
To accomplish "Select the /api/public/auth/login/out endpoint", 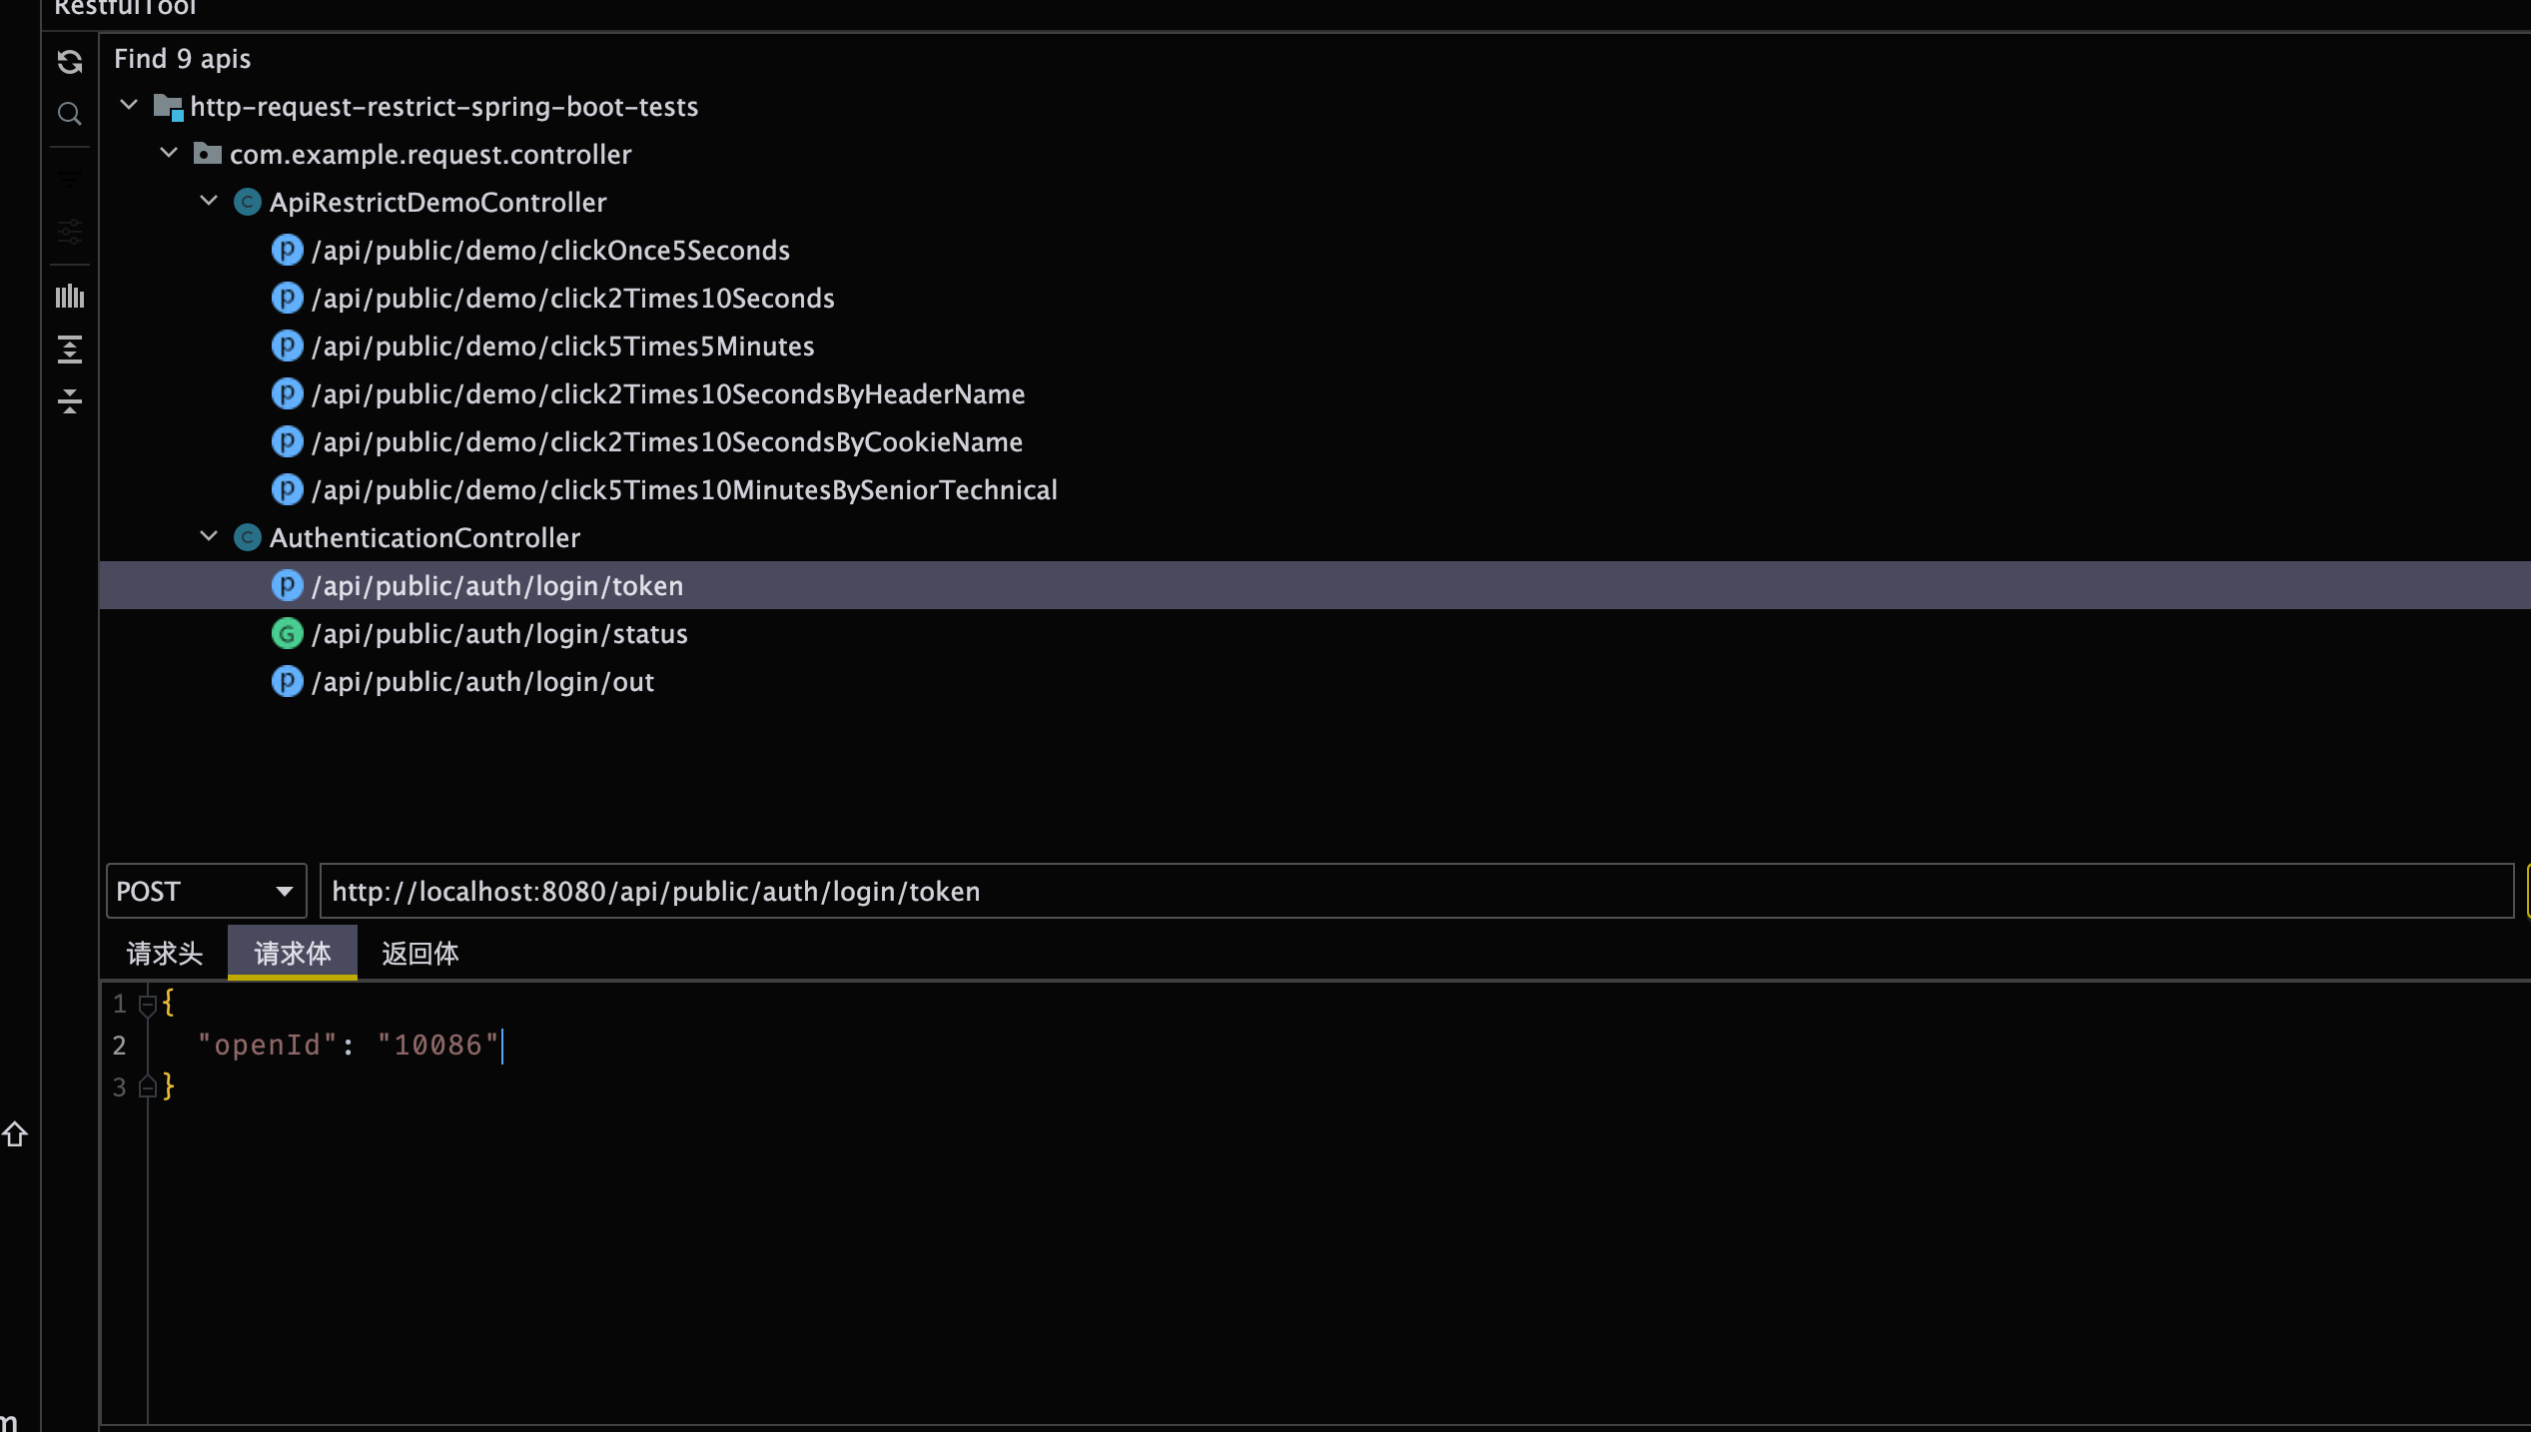I will point(482,682).
